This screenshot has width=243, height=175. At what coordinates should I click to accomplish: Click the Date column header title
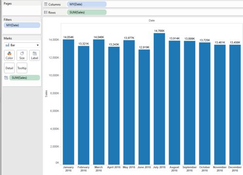tap(152, 20)
